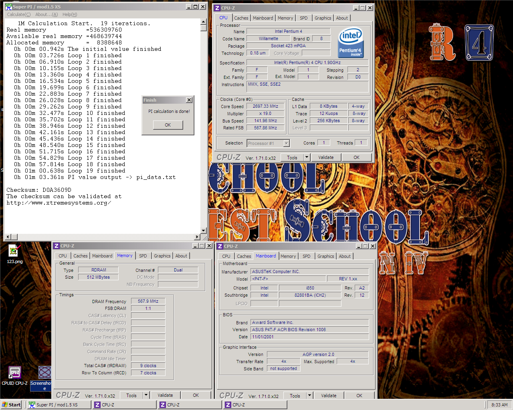
Task: Click the Multiplier value x 19.0
Action: (265, 113)
